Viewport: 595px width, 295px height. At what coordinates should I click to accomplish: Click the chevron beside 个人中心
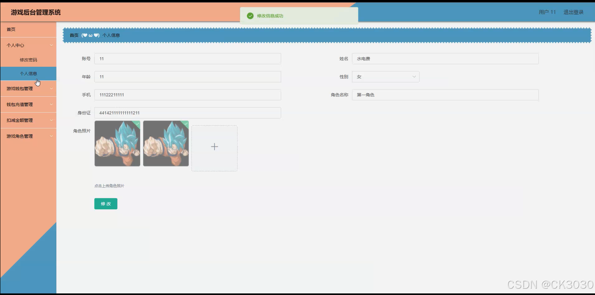[x=51, y=45]
